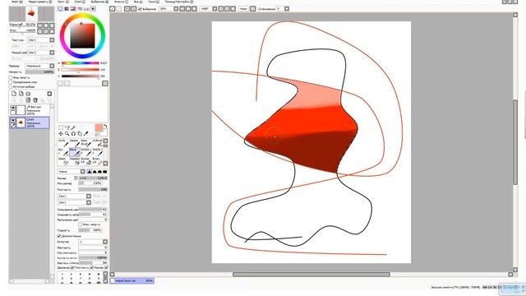
Task: Delete layer with trash icon
Action: pyautogui.click(x=35, y=100)
